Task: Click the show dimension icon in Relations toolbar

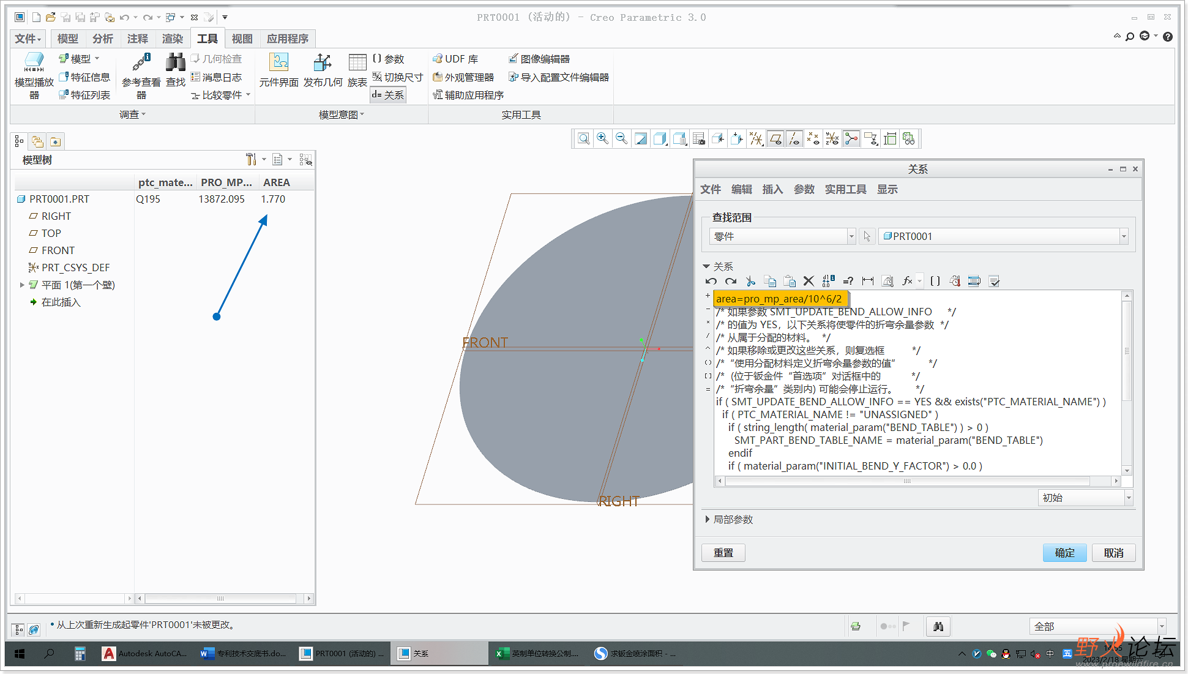Action: (x=868, y=281)
